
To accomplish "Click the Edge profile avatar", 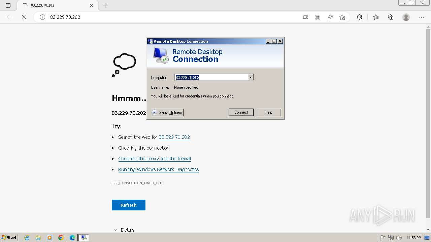I will click(406, 17).
